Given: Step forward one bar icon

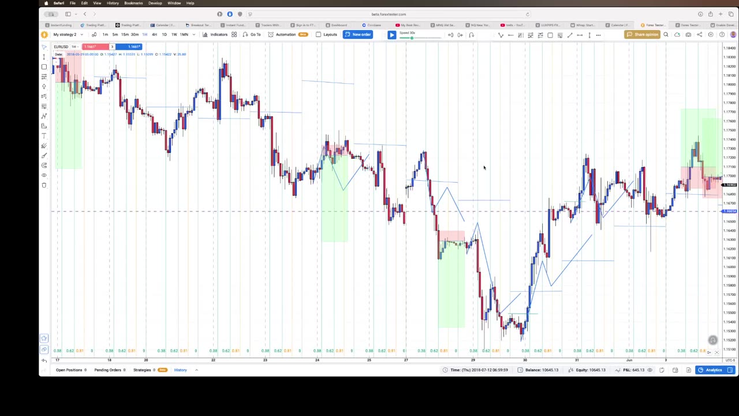Looking at the screenshot, I should (x=460, y=35).
